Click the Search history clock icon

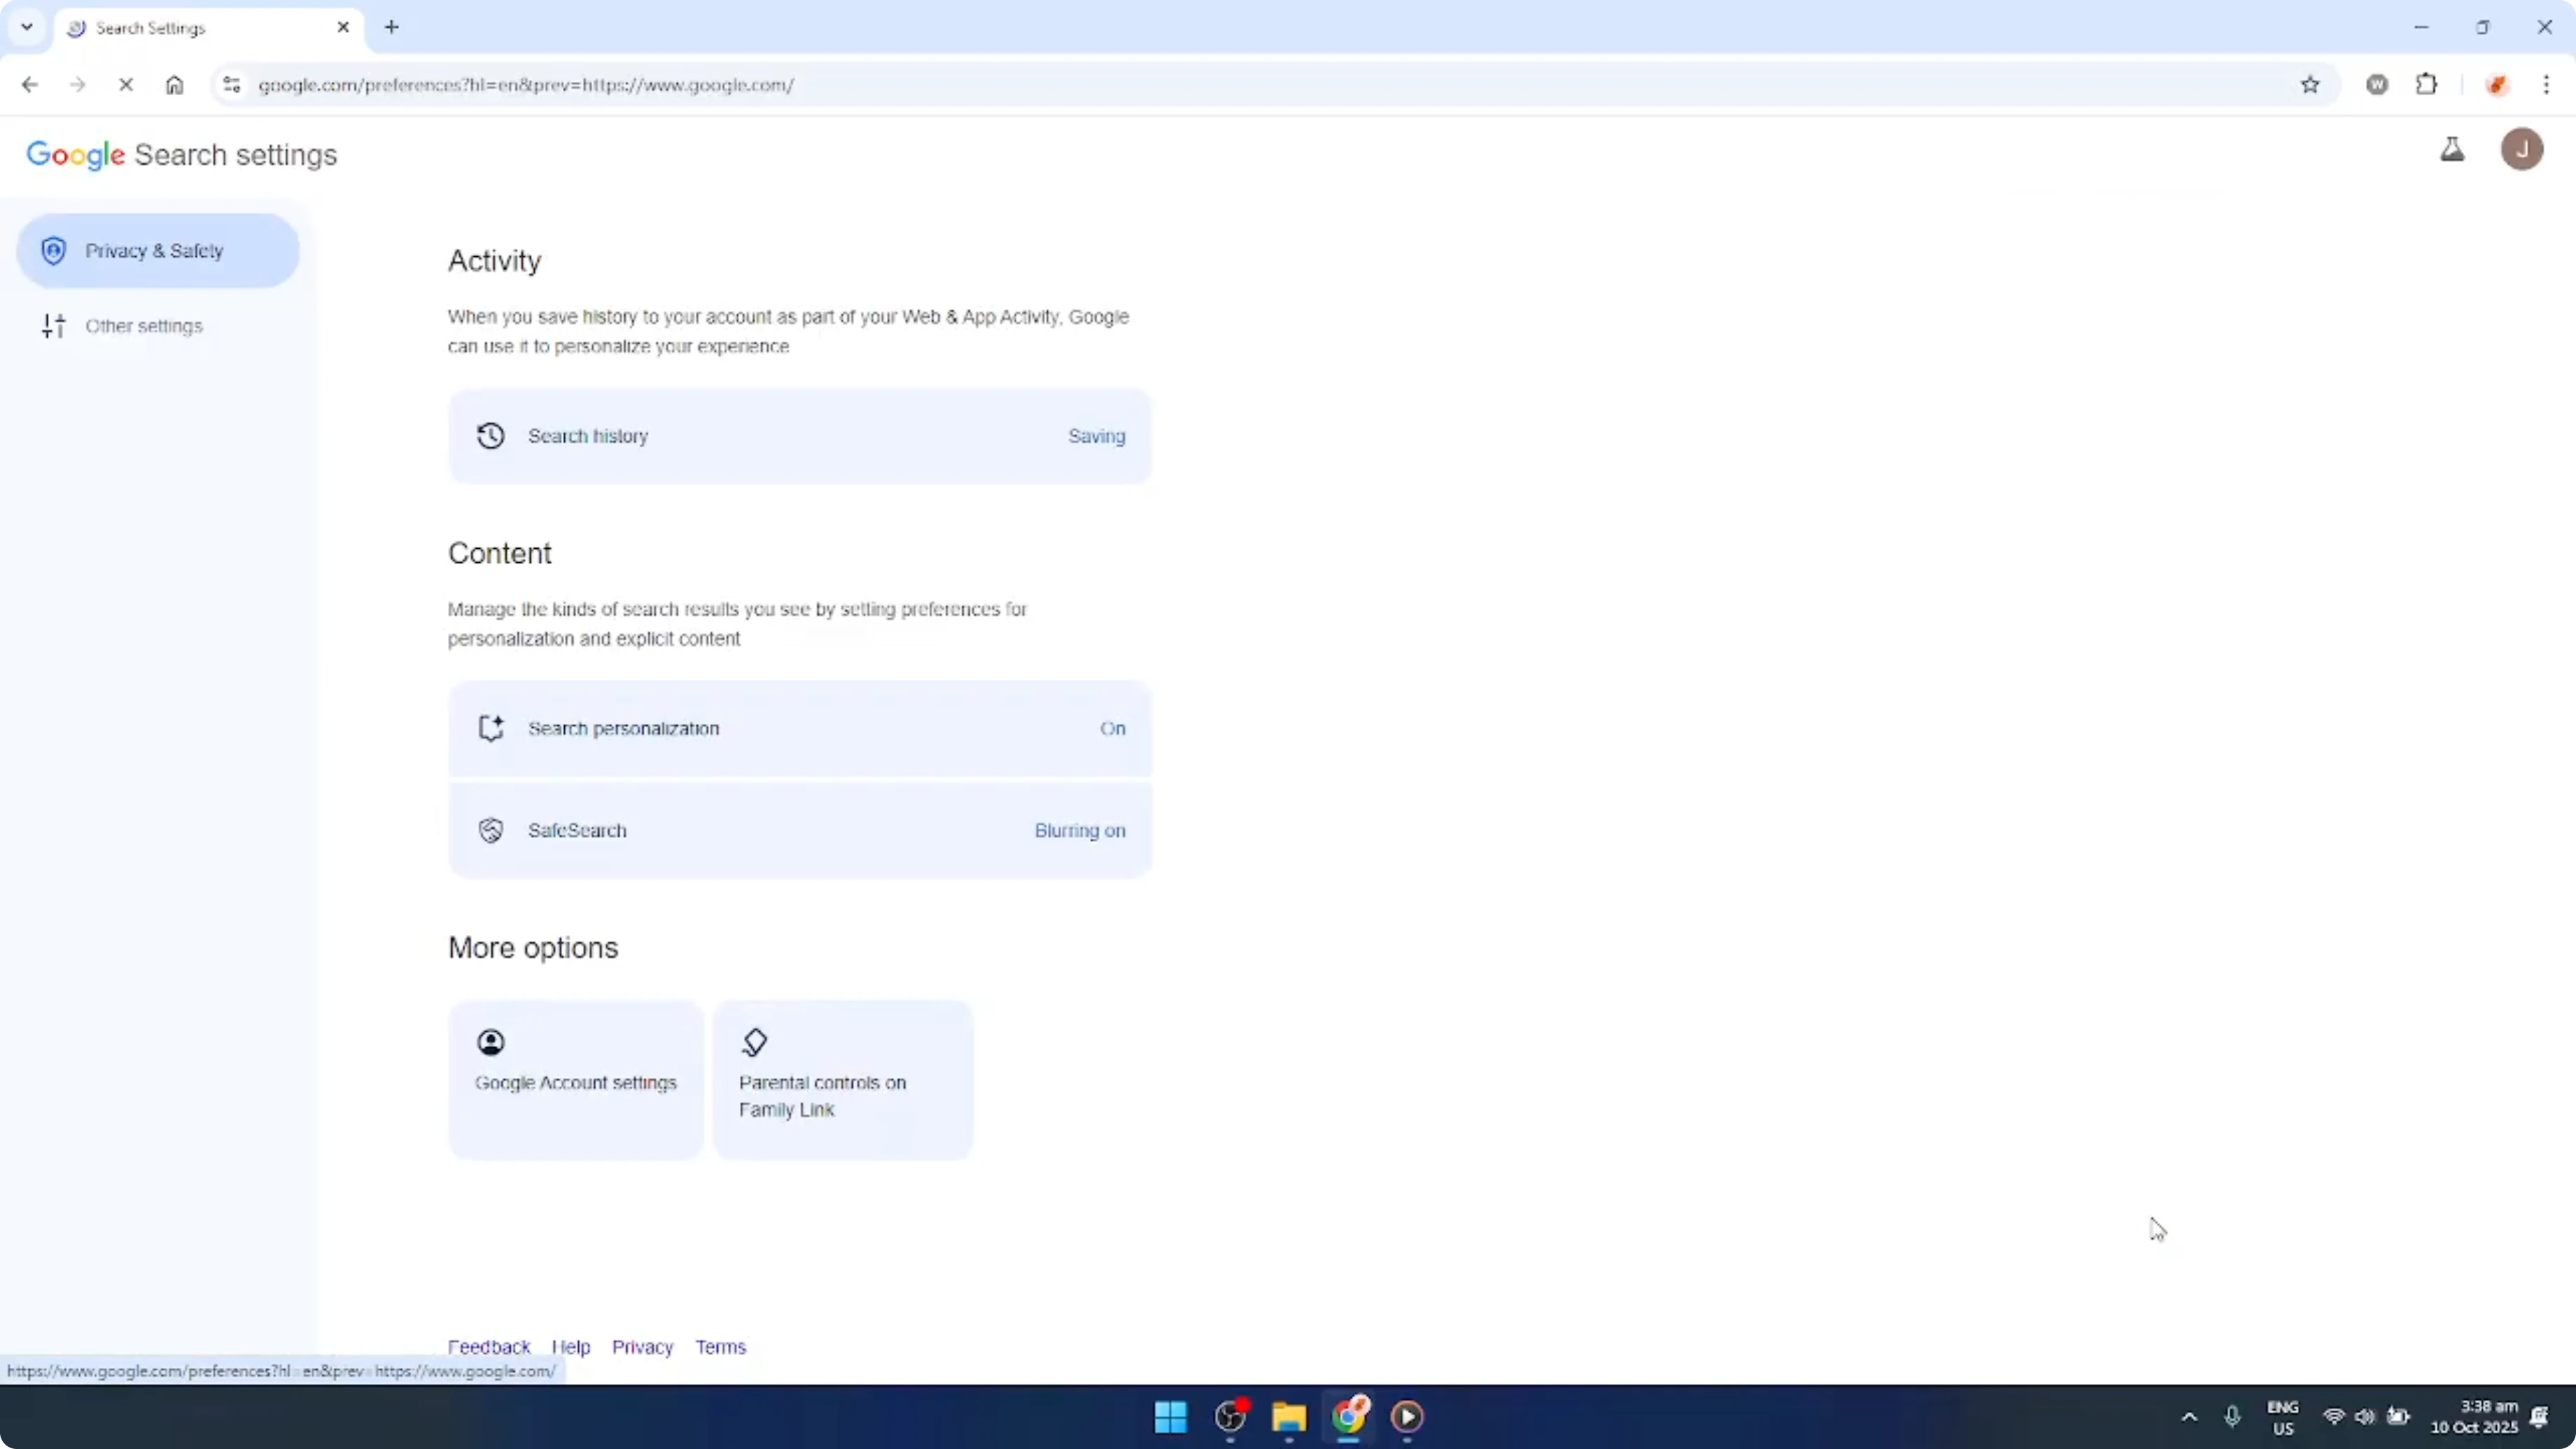[x=490, y=436]
